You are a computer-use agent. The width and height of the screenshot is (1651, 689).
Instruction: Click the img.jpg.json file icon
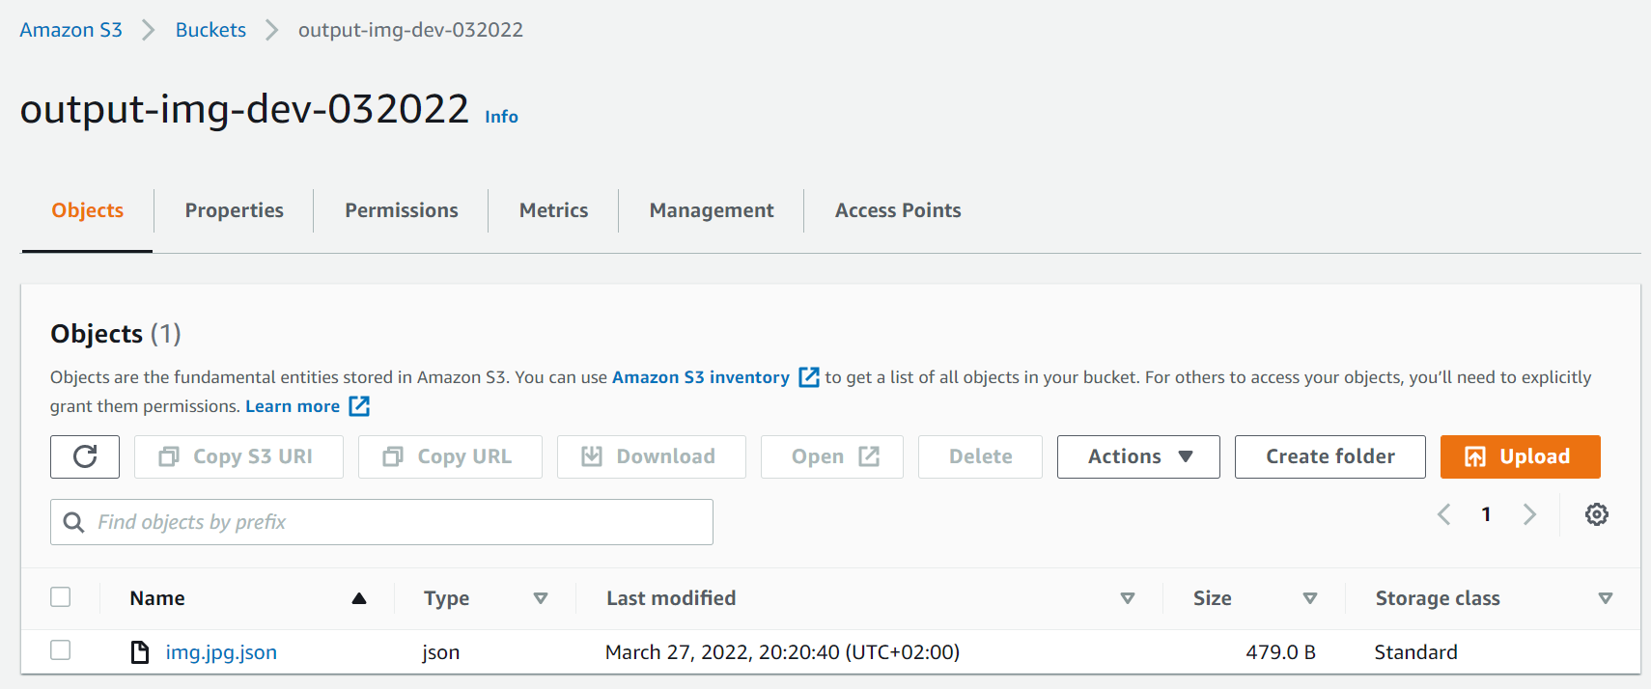[x=140, y=652]
